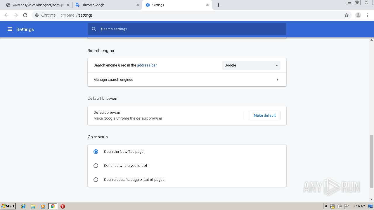Select Open a specific page or set of pages

(x=96, y=180)
